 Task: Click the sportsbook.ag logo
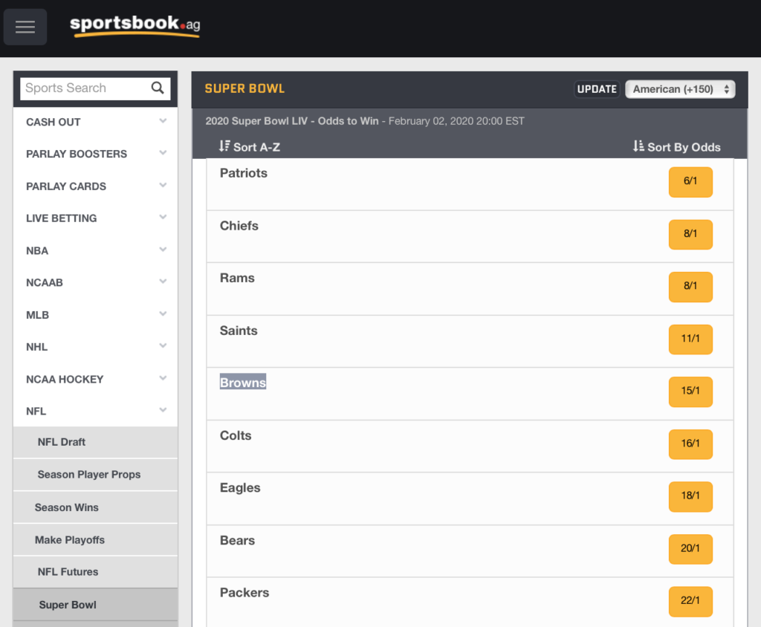click(x=135, y=26)
